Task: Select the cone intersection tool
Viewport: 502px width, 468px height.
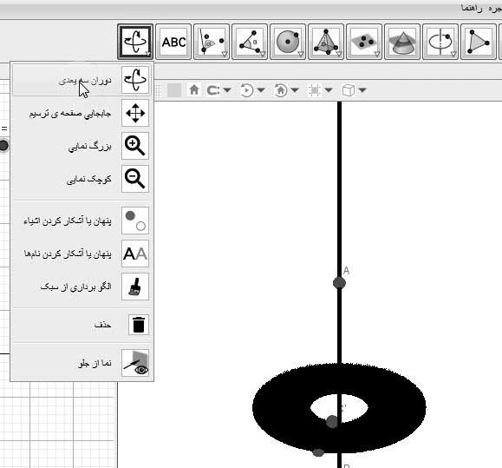Action: tap(402, 42)
